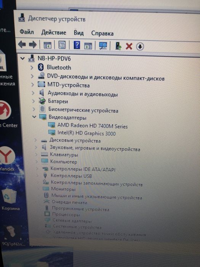Click the down-arrow disable device icon

pos(140,47)
